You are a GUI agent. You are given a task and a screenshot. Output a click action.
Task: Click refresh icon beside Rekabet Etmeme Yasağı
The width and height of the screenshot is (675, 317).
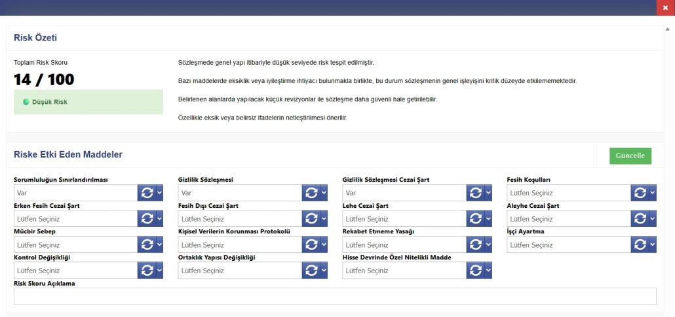(x=476, y=245)
